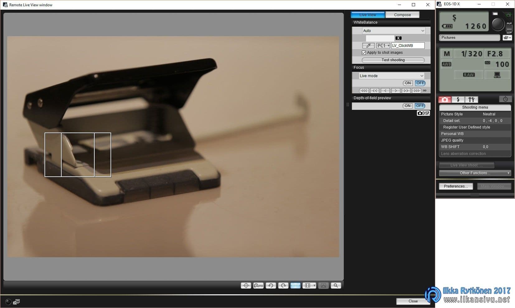Image resolution: width=515 pixels, height=308 pixels.
Task: Toggle the histogram display button
Action: click(324, 285)
